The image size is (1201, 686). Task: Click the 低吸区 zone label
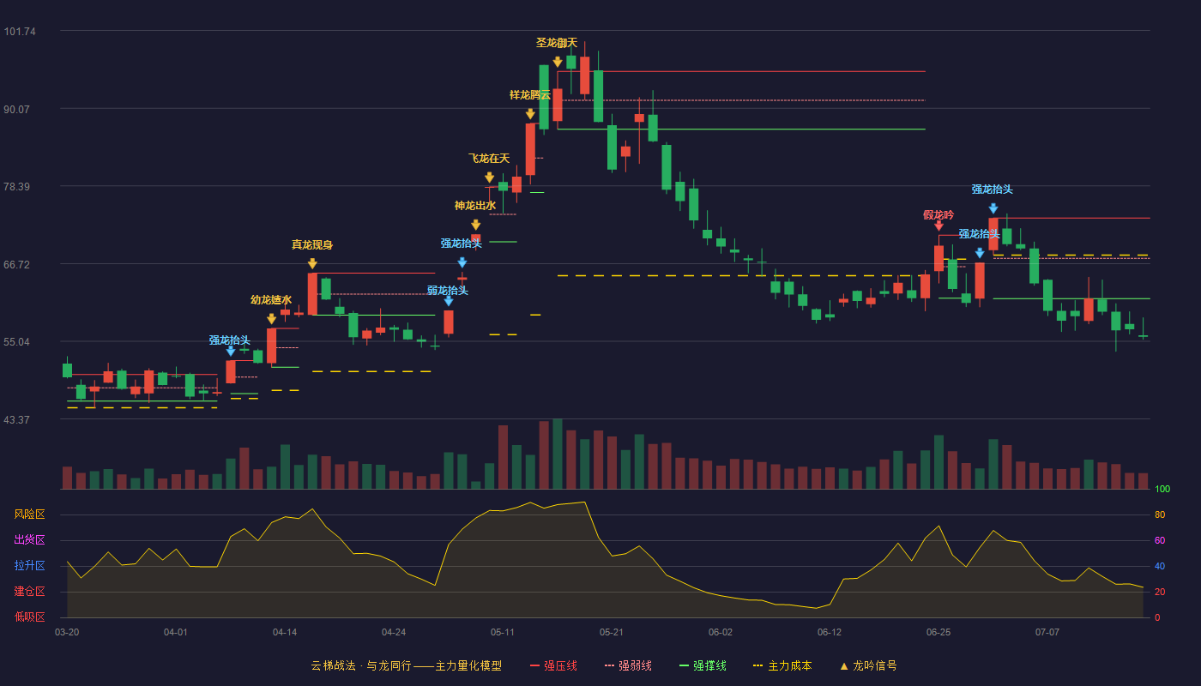[x=29, y=616]
